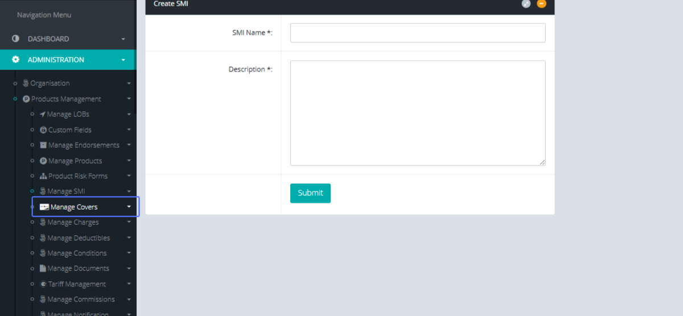
Task: Click the Dashboard half-circle icon
Action: coord(15,39)
